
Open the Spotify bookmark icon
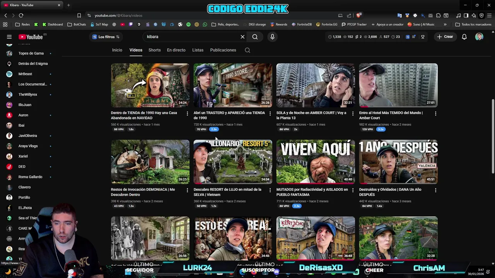(188, 24)
